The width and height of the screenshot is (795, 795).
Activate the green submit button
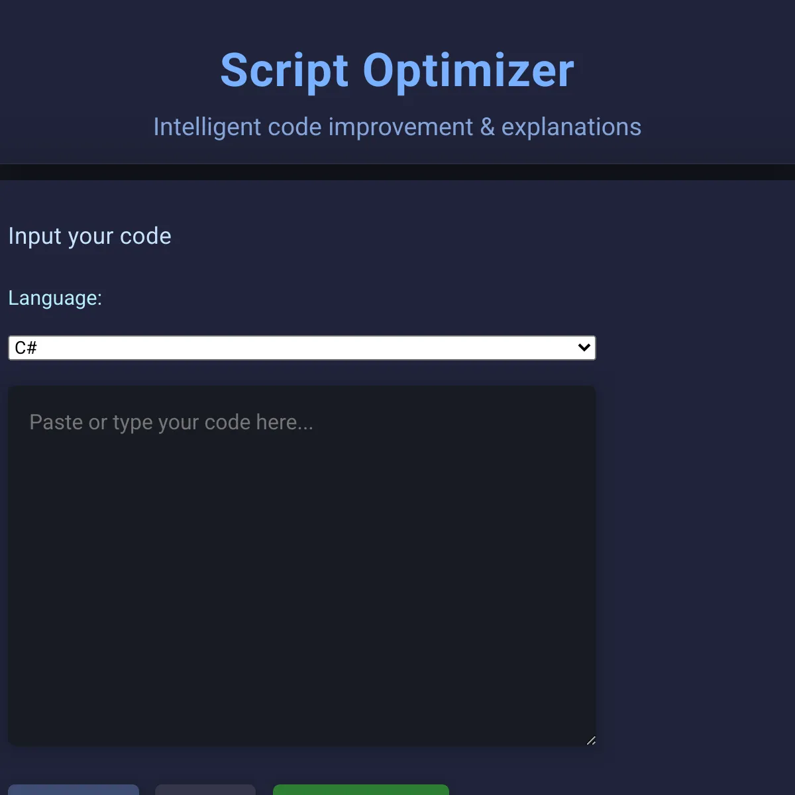pyautogui.click(x=361, y=792)
